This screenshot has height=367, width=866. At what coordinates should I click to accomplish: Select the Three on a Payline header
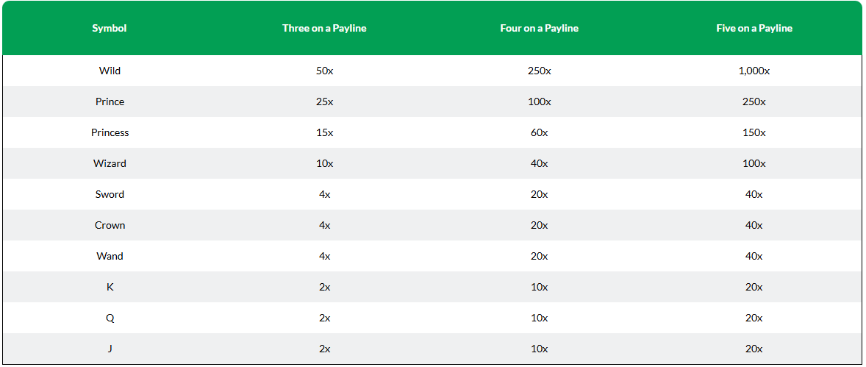coord(324,28)
